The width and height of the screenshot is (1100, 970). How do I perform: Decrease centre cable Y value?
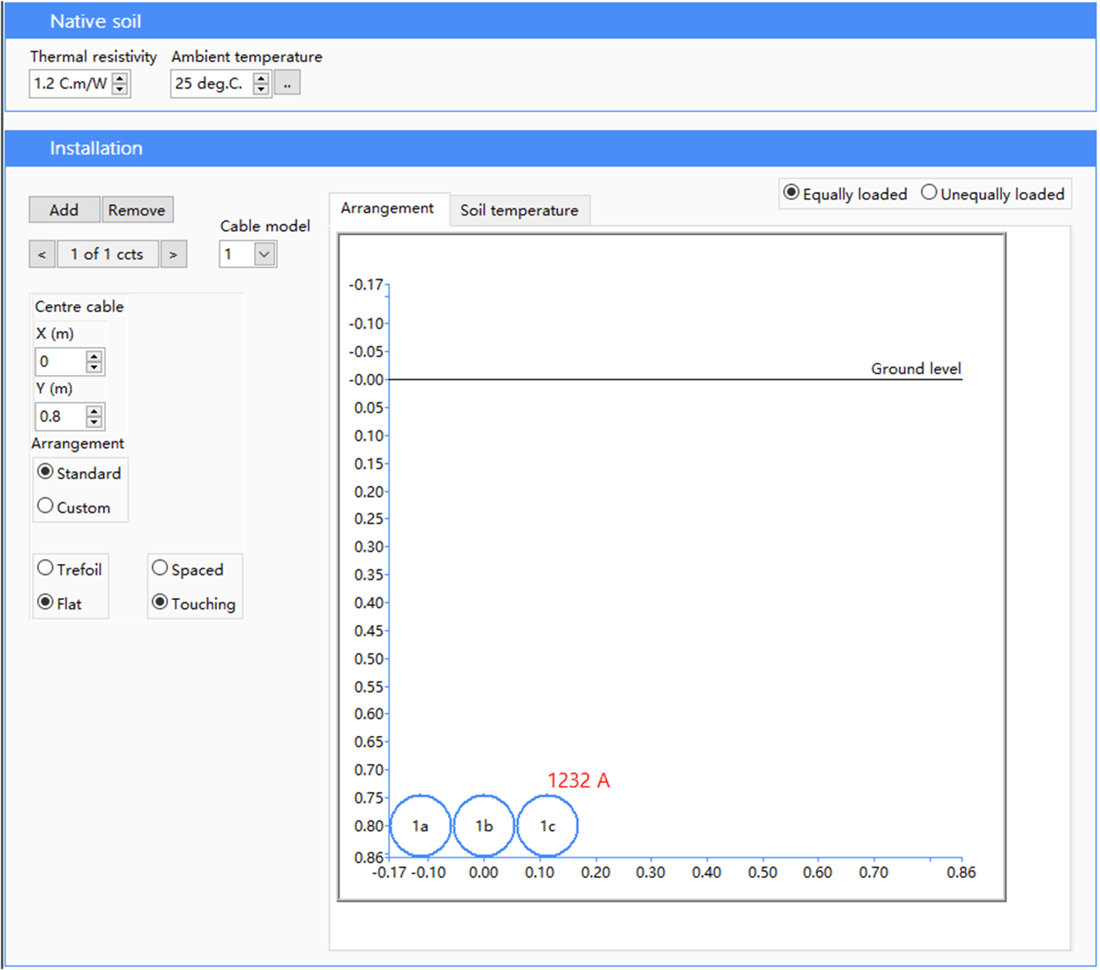tap(94, 421)
